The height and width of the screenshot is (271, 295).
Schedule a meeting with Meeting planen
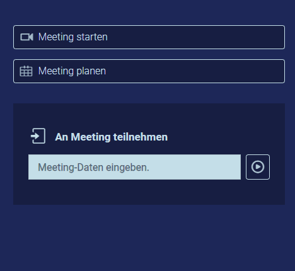(149, 71)
